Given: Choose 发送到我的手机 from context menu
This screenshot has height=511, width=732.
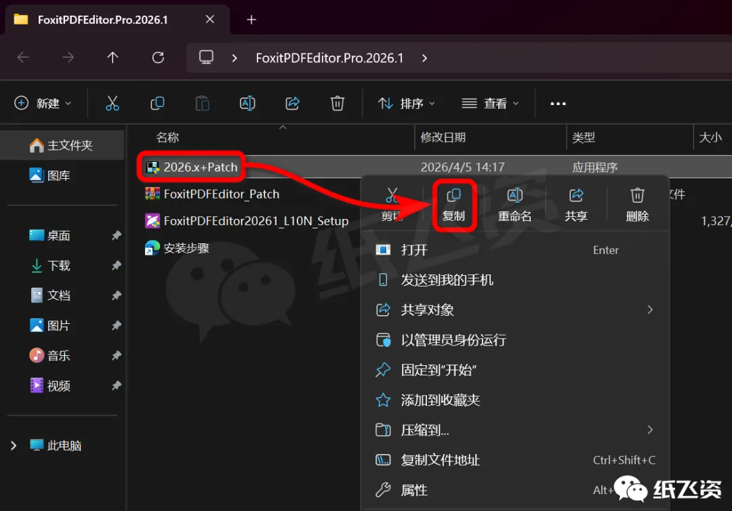Looking at the screenshot, I should (514, 280).
